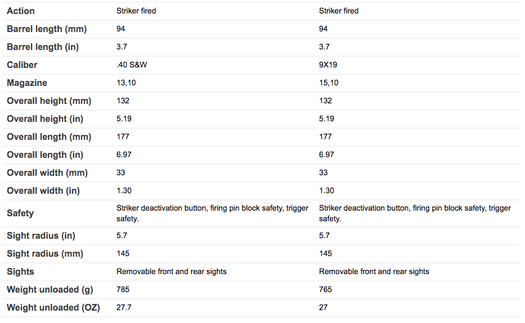Click the "Magazine" row label
Screen dimensions: 525x323
coord(27,83)
